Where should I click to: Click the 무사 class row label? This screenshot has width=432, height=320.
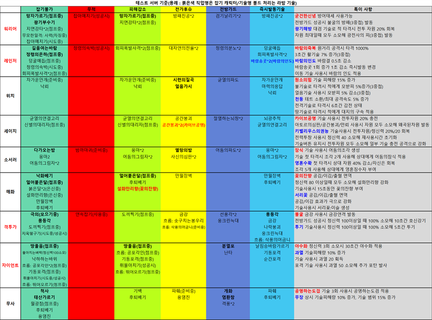(x=11, y=303)
